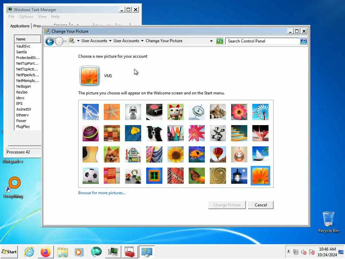Click the Action Center flag tray icon
Image resolution: width=345 pixels, height=259 pixels.
point(312,252)
